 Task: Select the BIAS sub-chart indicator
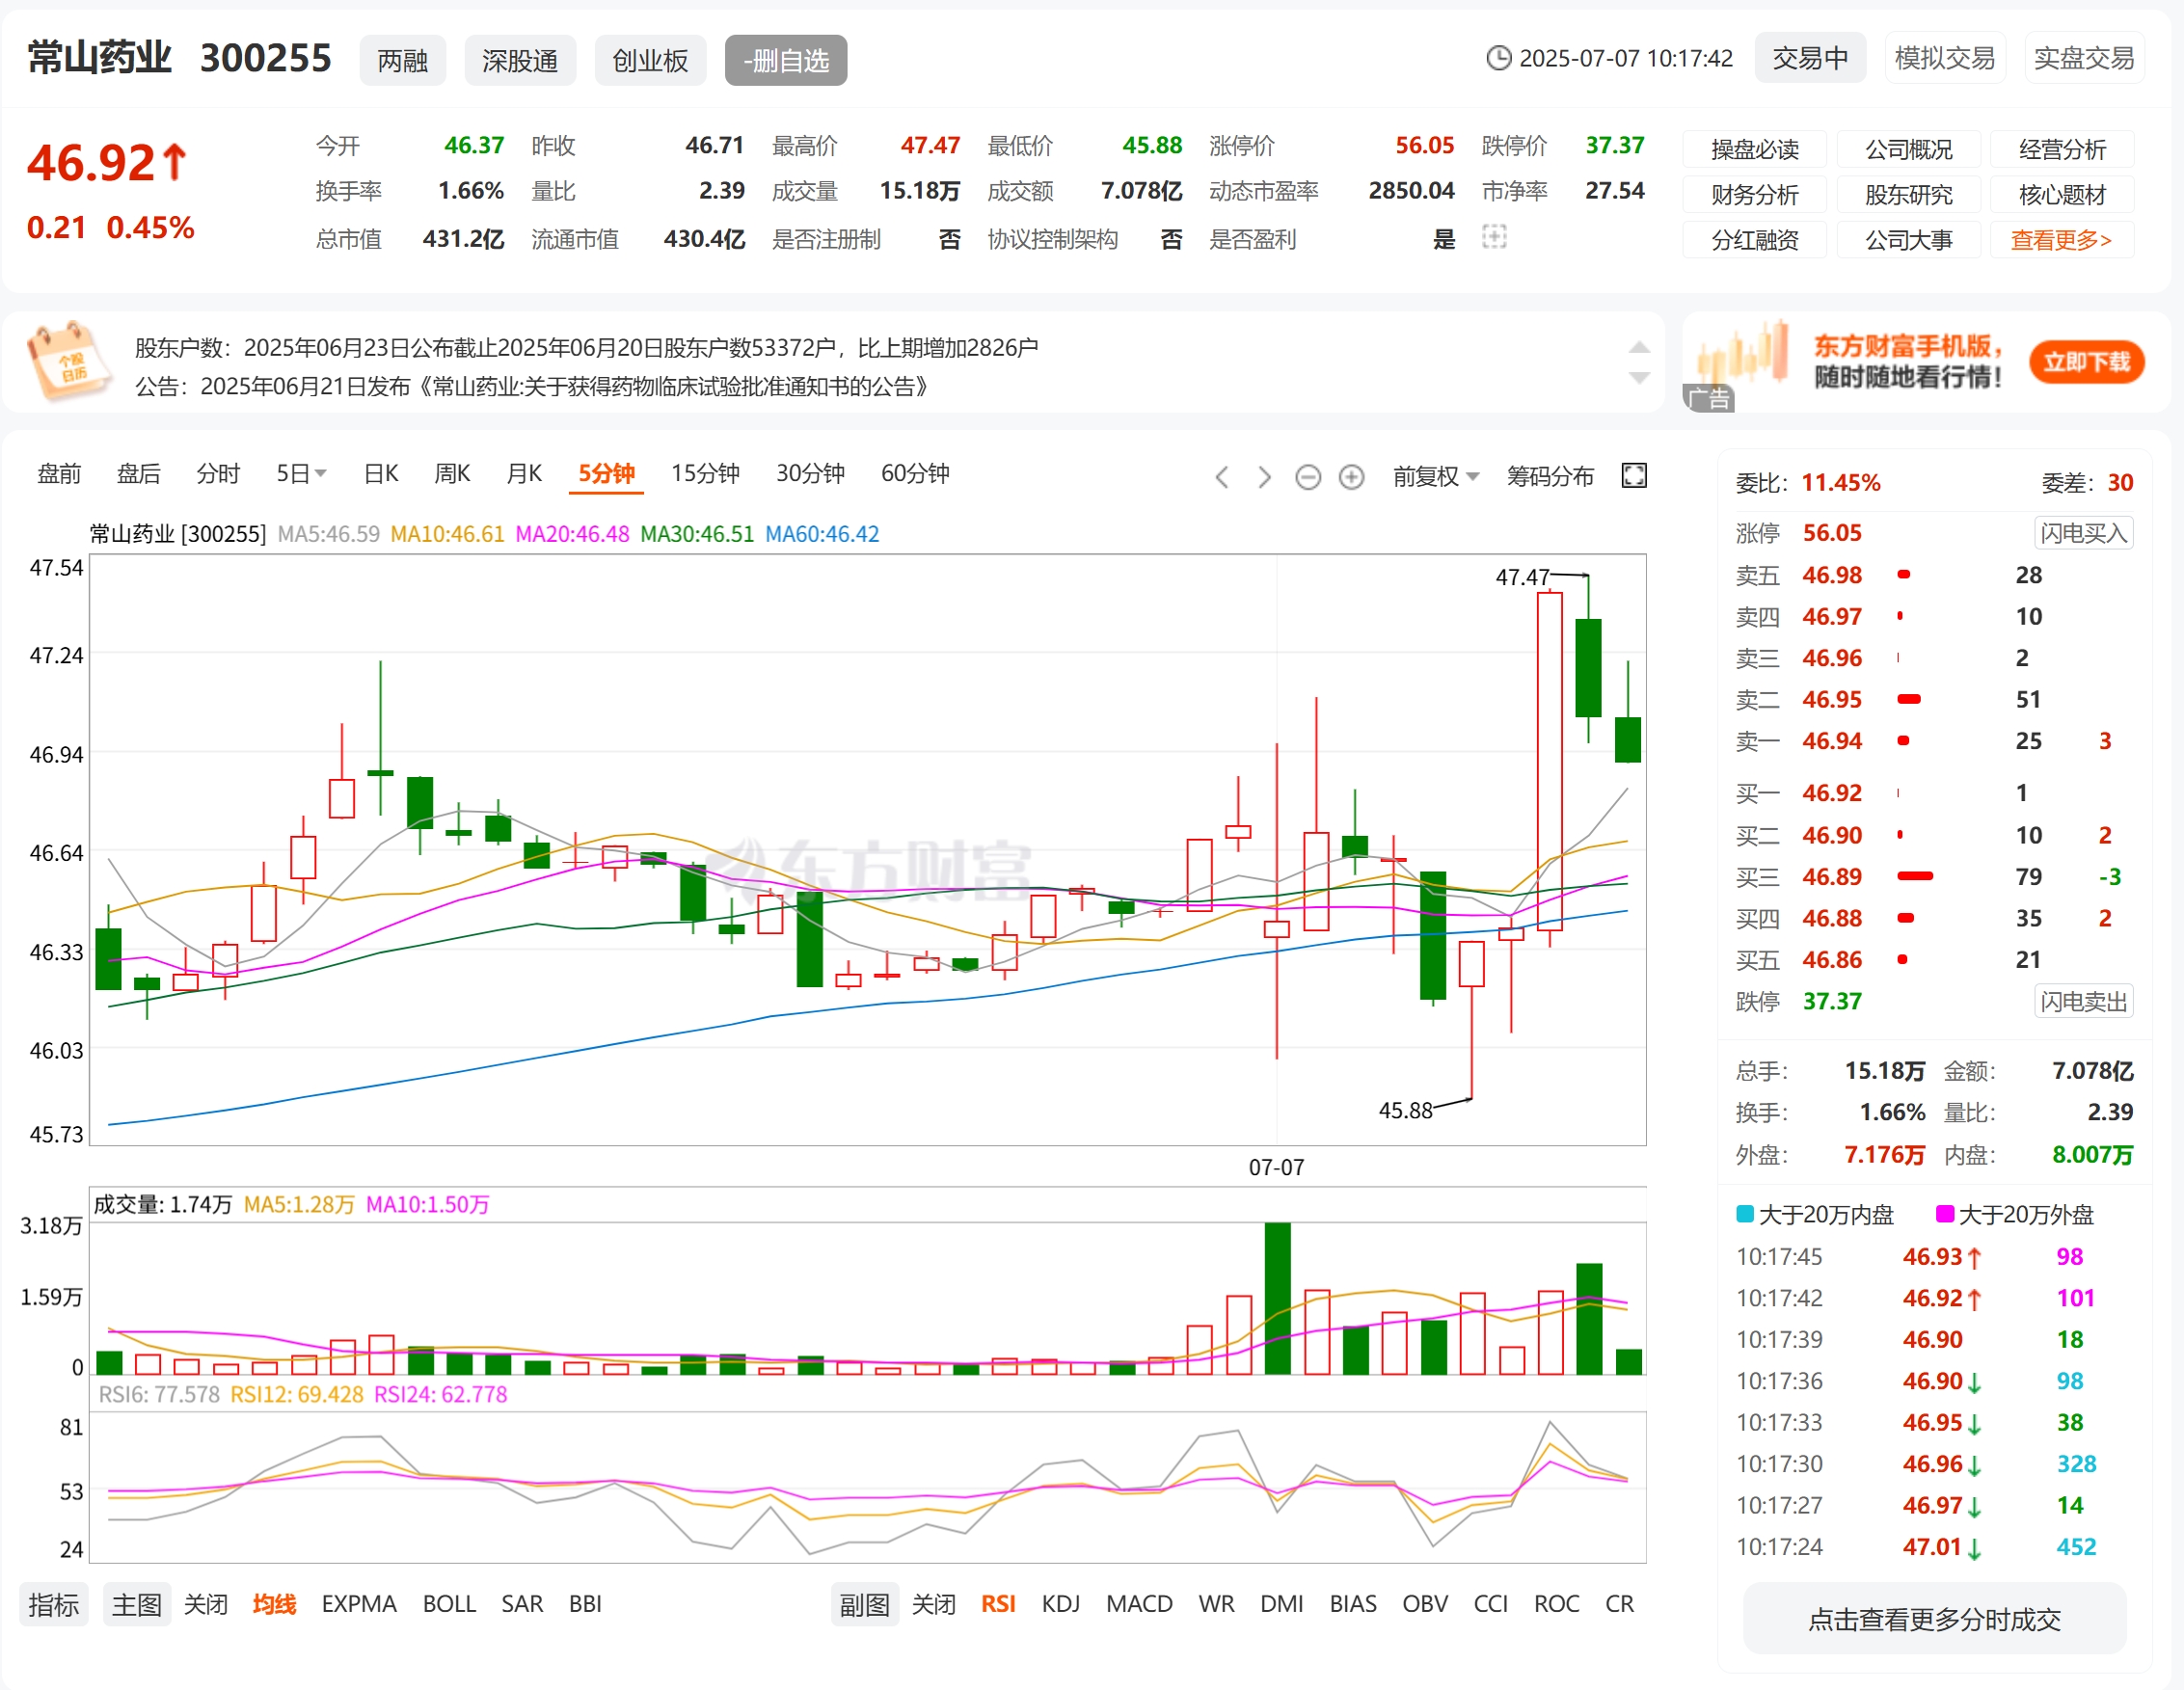coord(1353,1604)
